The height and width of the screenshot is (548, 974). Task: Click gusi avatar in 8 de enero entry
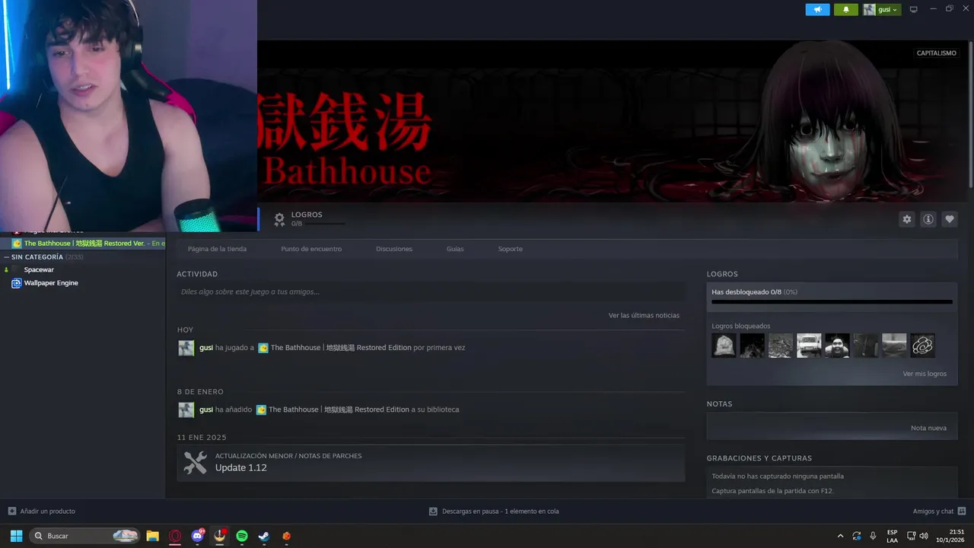coord(186,409)
